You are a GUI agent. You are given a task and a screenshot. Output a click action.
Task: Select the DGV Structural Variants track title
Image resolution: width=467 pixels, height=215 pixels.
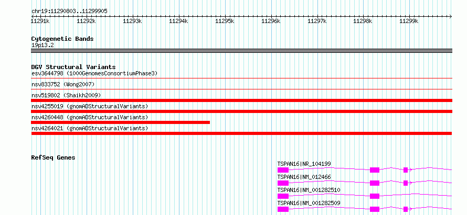(x=73, y=67)
